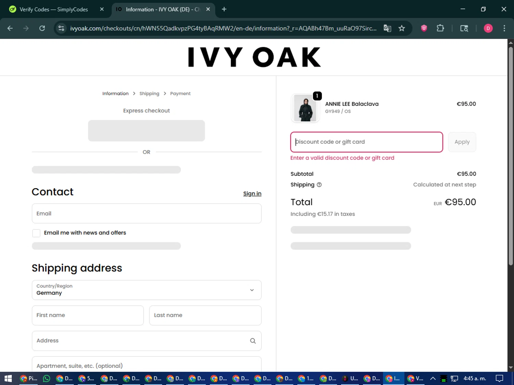
Task: Click the IVY OAK logo
Action: [x=254, y=57]
